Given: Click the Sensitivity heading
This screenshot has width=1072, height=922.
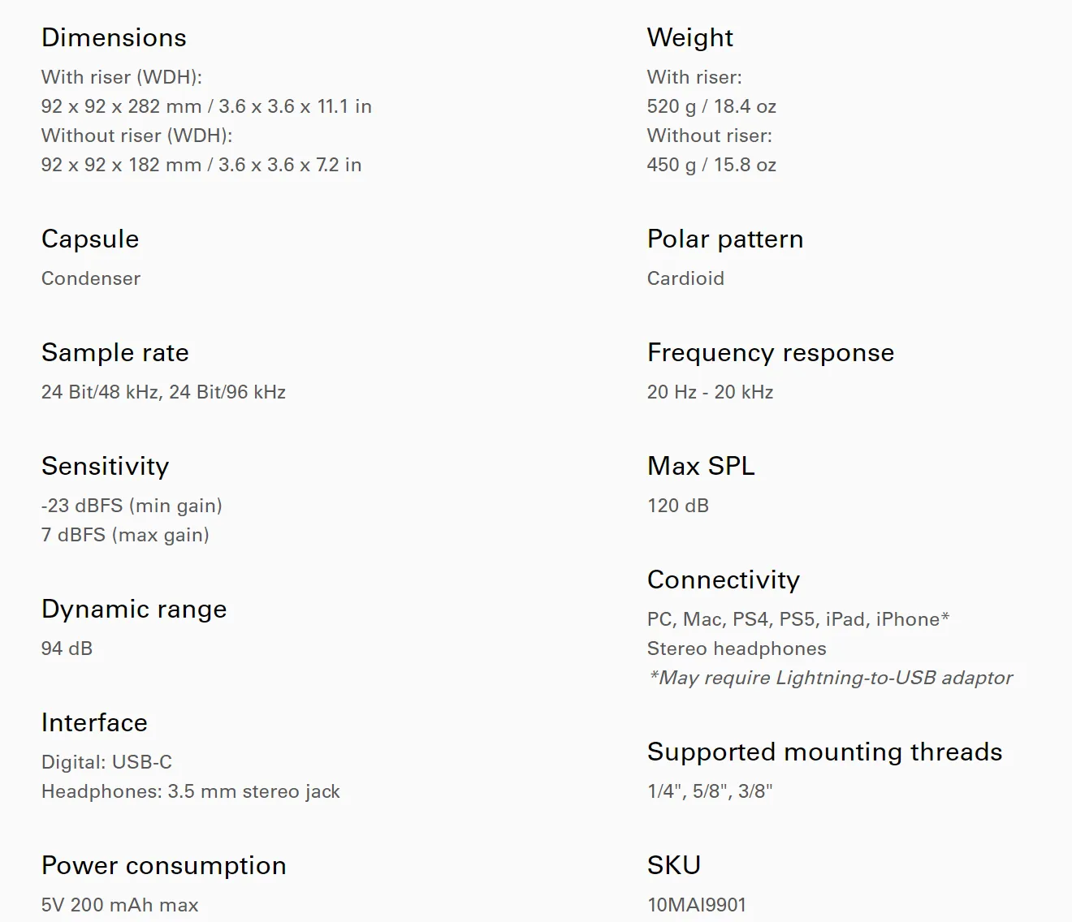Looking at the screenshot, I should (x=106, y=467).
